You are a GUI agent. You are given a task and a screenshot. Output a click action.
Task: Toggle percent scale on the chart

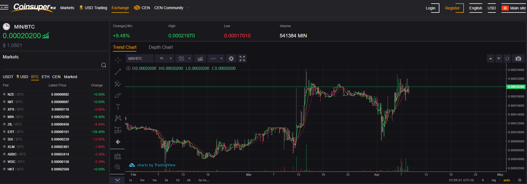point(483,180)
